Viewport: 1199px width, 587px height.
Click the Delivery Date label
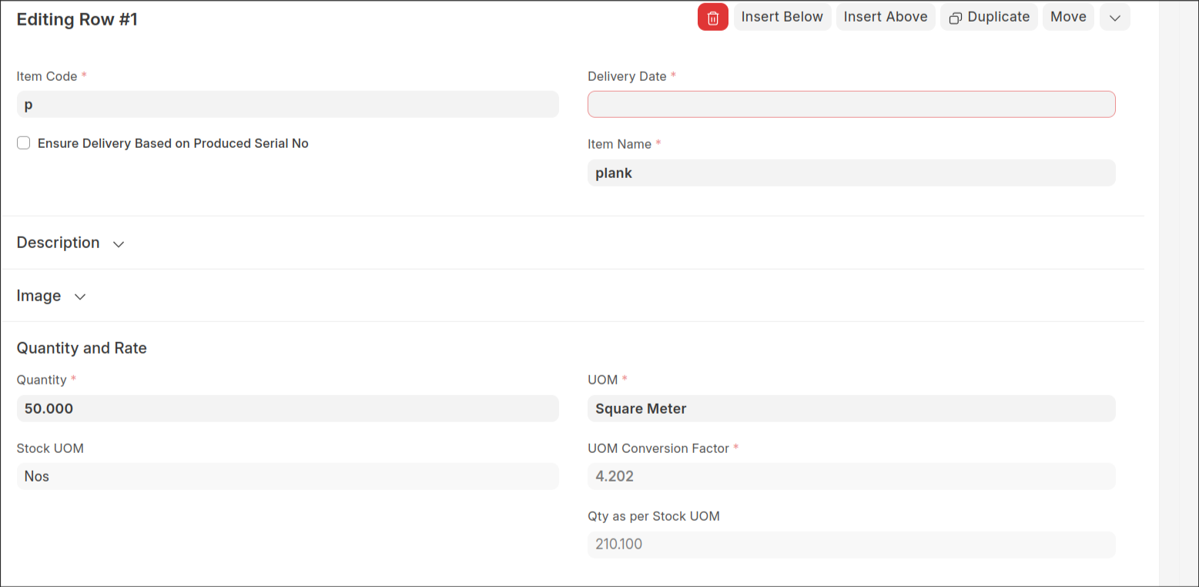click(627, 76)
